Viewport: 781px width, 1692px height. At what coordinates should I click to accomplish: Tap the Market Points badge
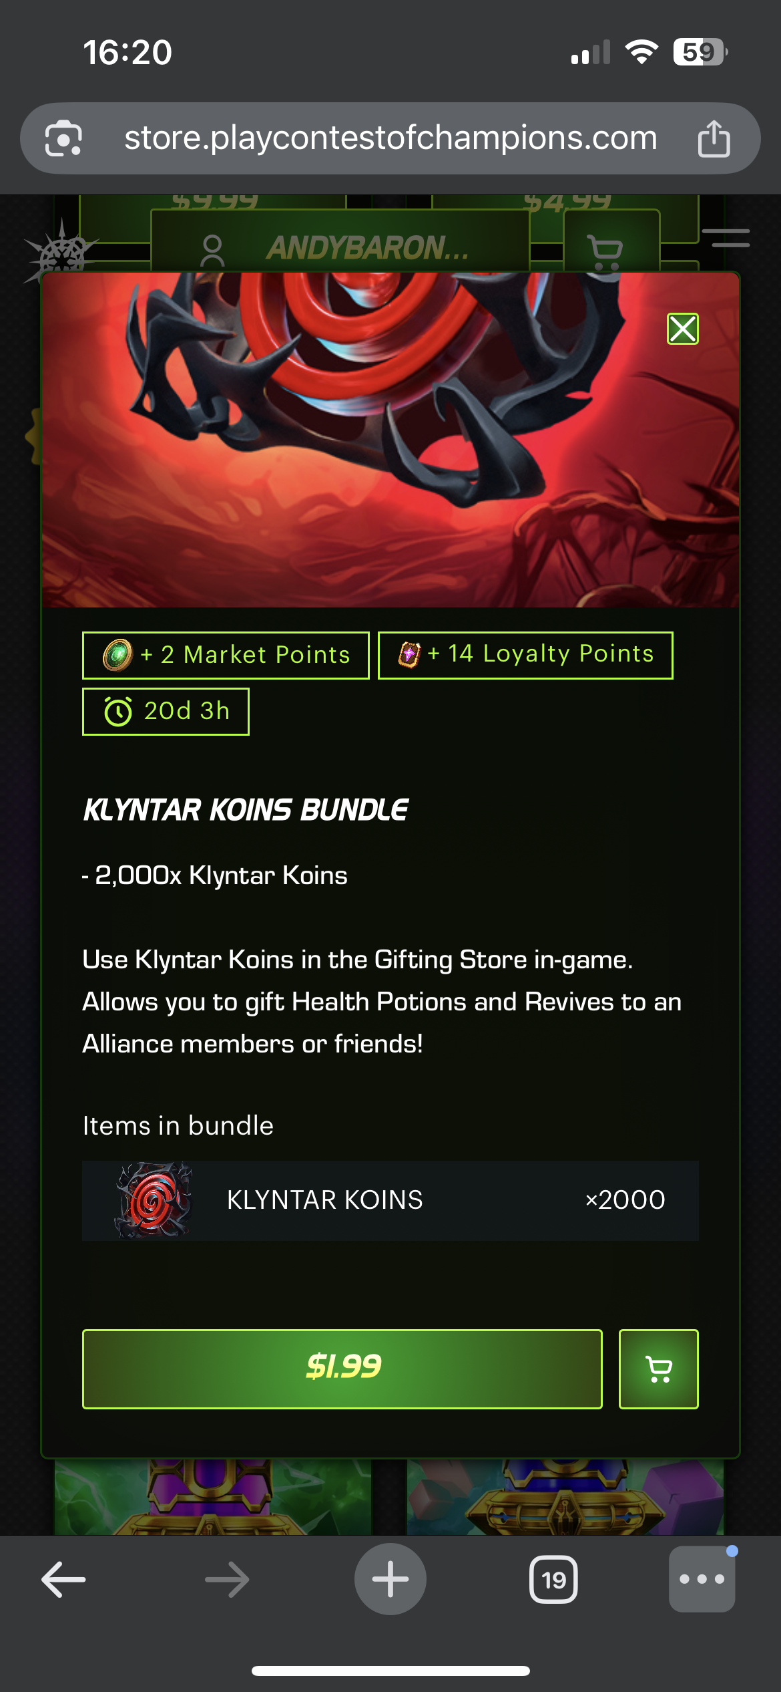226,655
